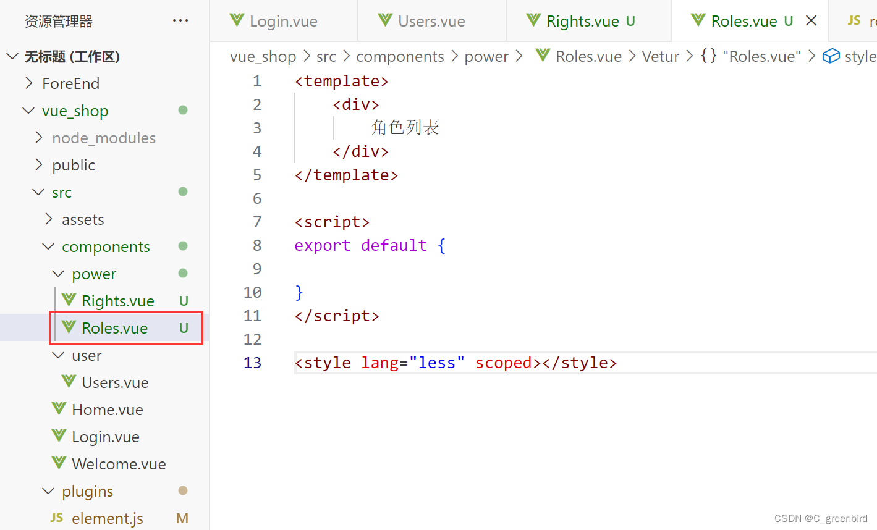The image size is (877, 530).
Task: Collapse the 无标题 (工作区) workspace root
Action: [12, 57]
